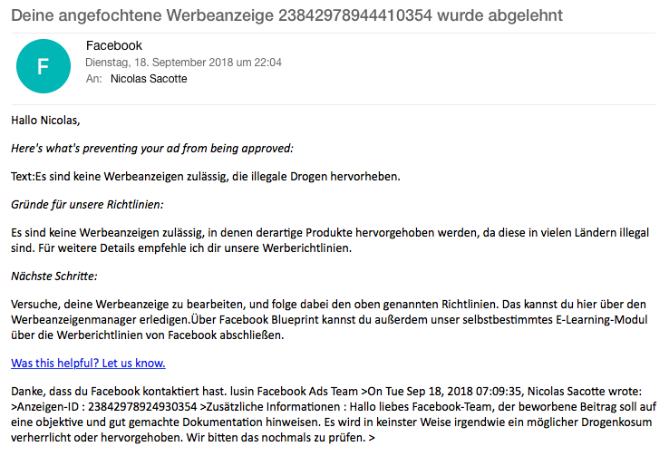Click 'Here's what's preventing your ad' heading
Image resolution: width=669 pixels, height=466 pixels.
(152, 149)
